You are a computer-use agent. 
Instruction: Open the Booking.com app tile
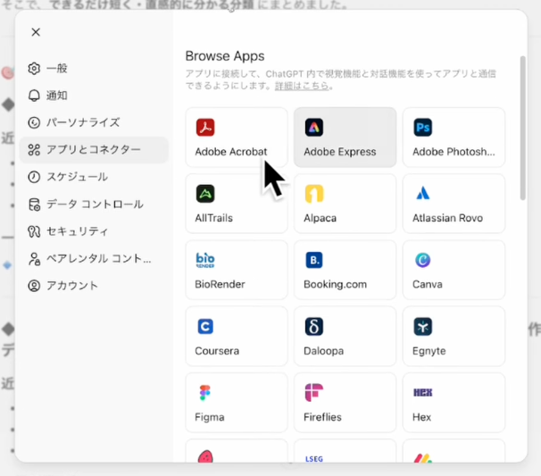[x=345, y=271]
